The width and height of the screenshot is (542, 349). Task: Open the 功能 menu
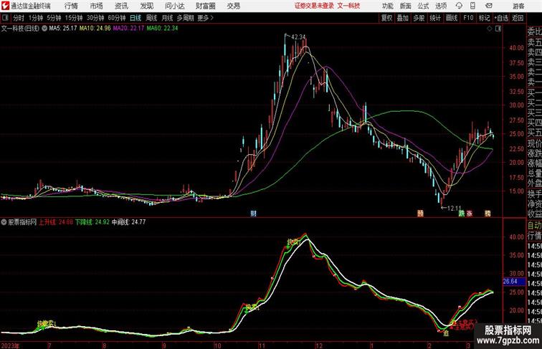[x=388, y=6]
